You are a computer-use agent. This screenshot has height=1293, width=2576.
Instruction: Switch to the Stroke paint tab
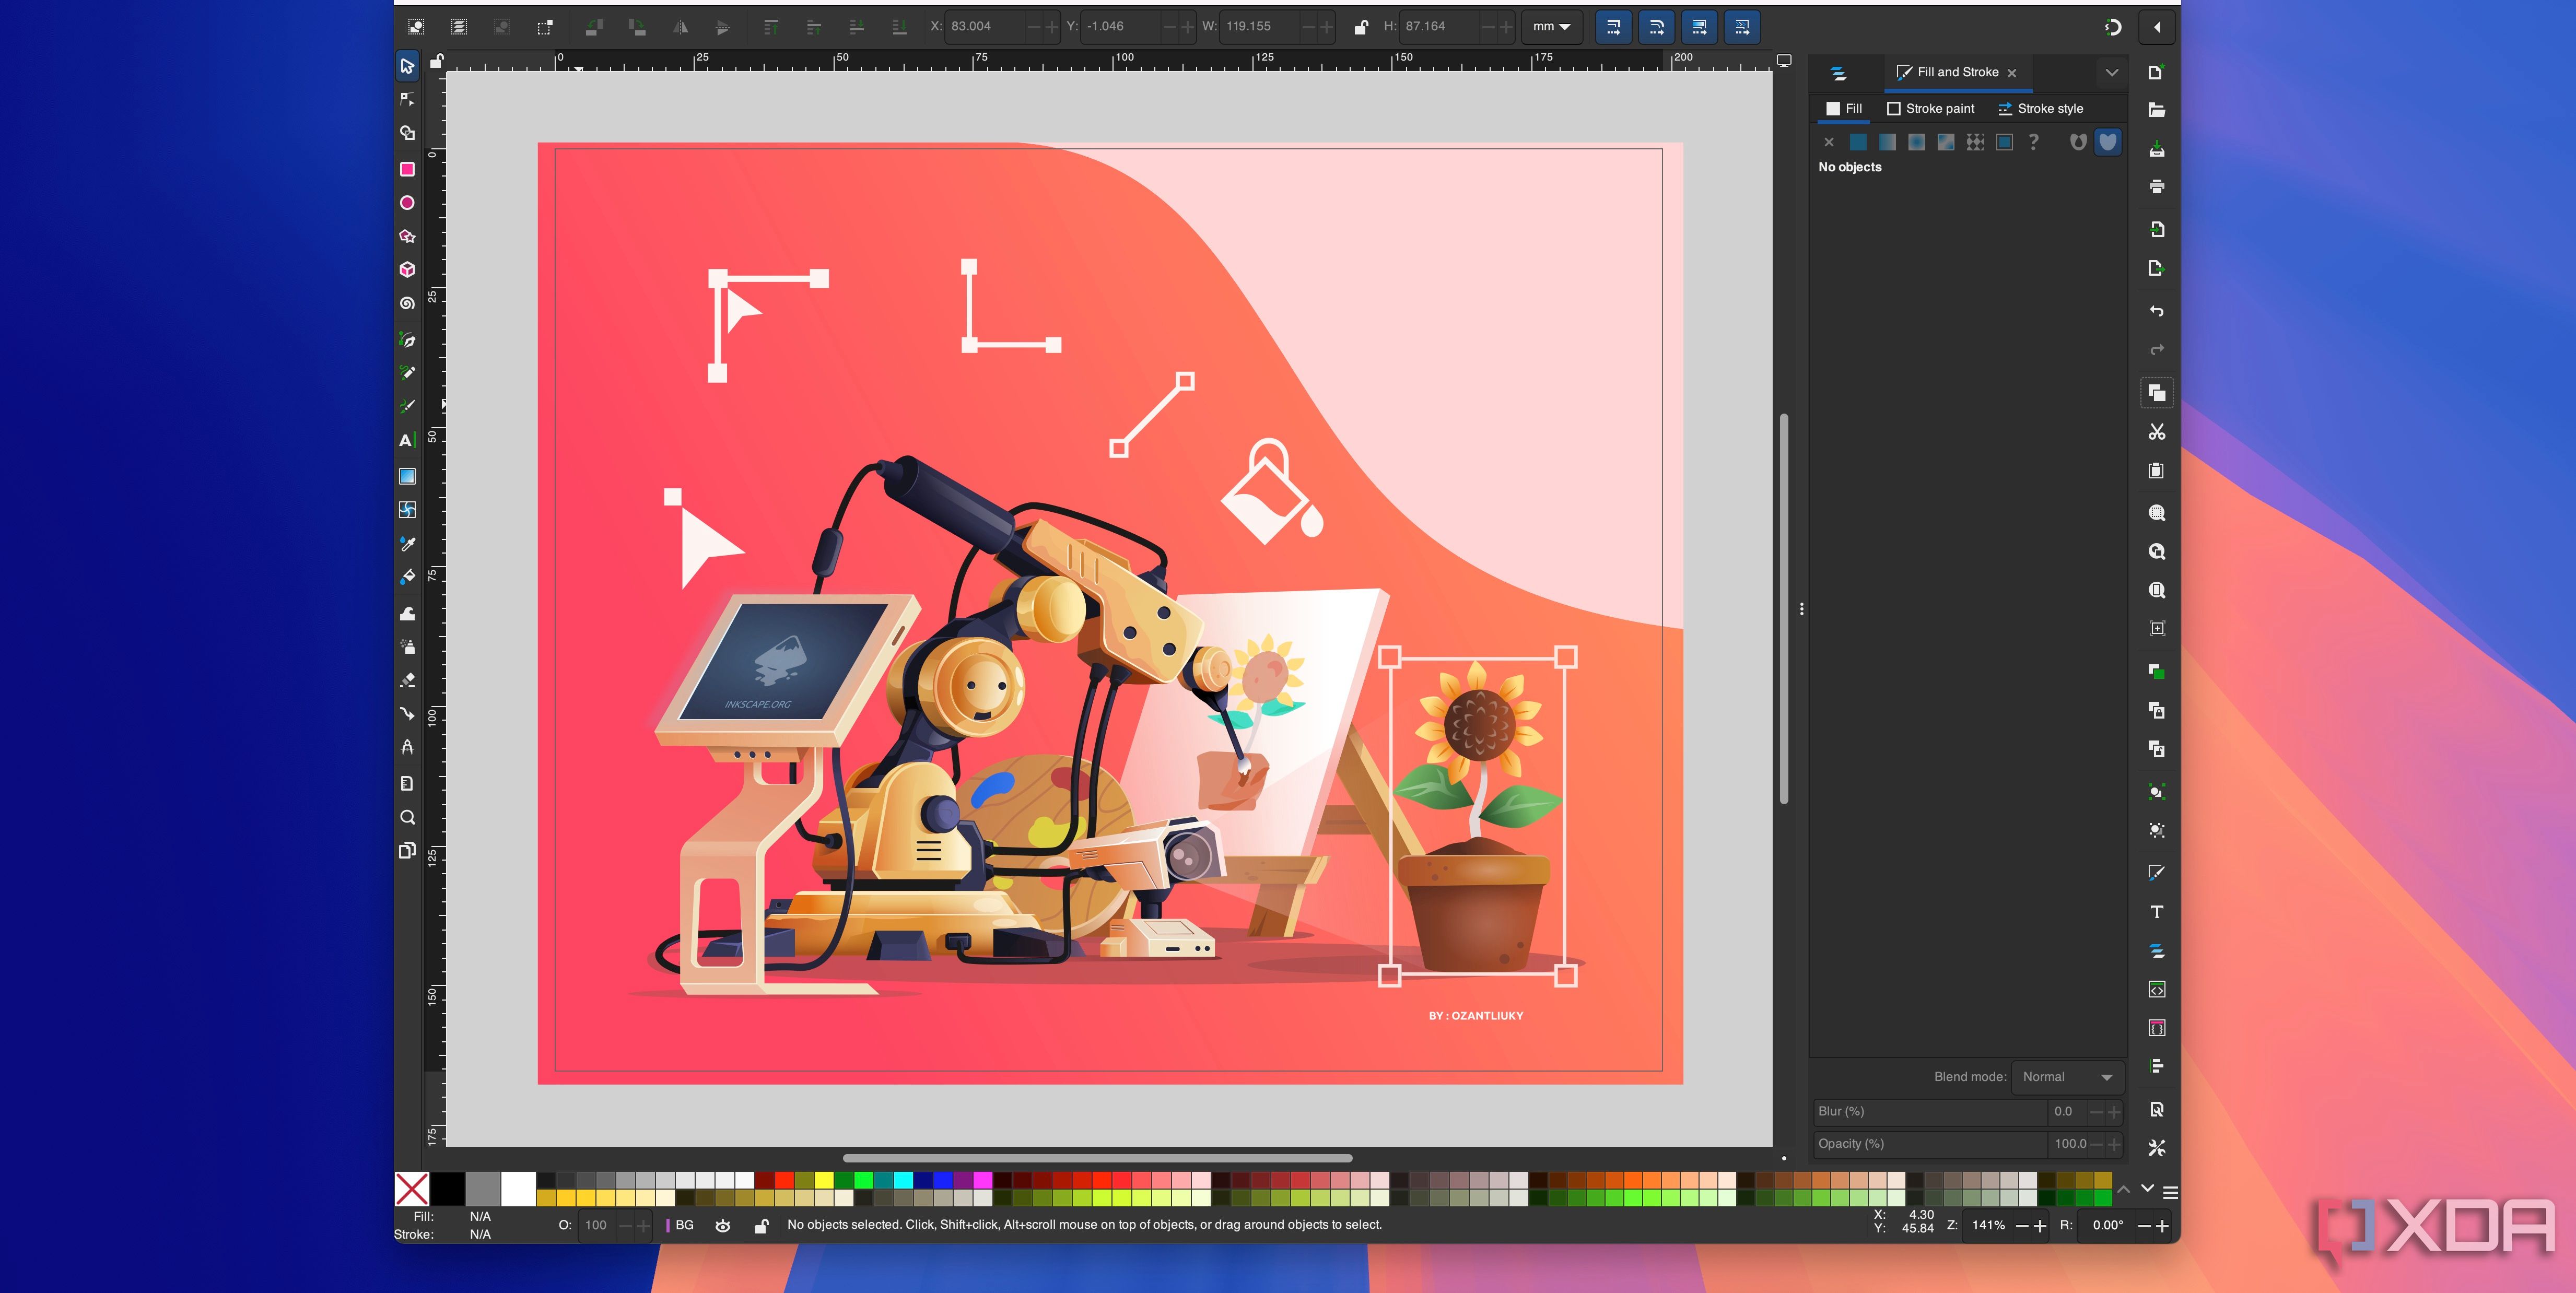pos(1931,109)
